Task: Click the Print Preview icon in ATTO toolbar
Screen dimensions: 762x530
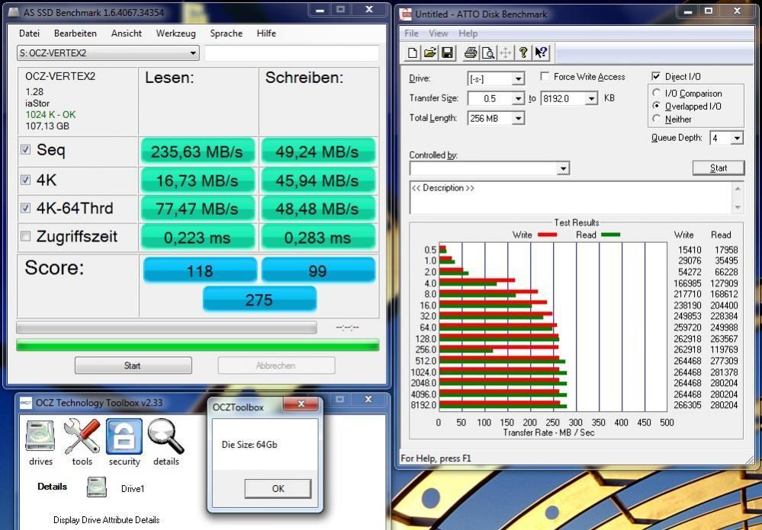Action: 488,53
